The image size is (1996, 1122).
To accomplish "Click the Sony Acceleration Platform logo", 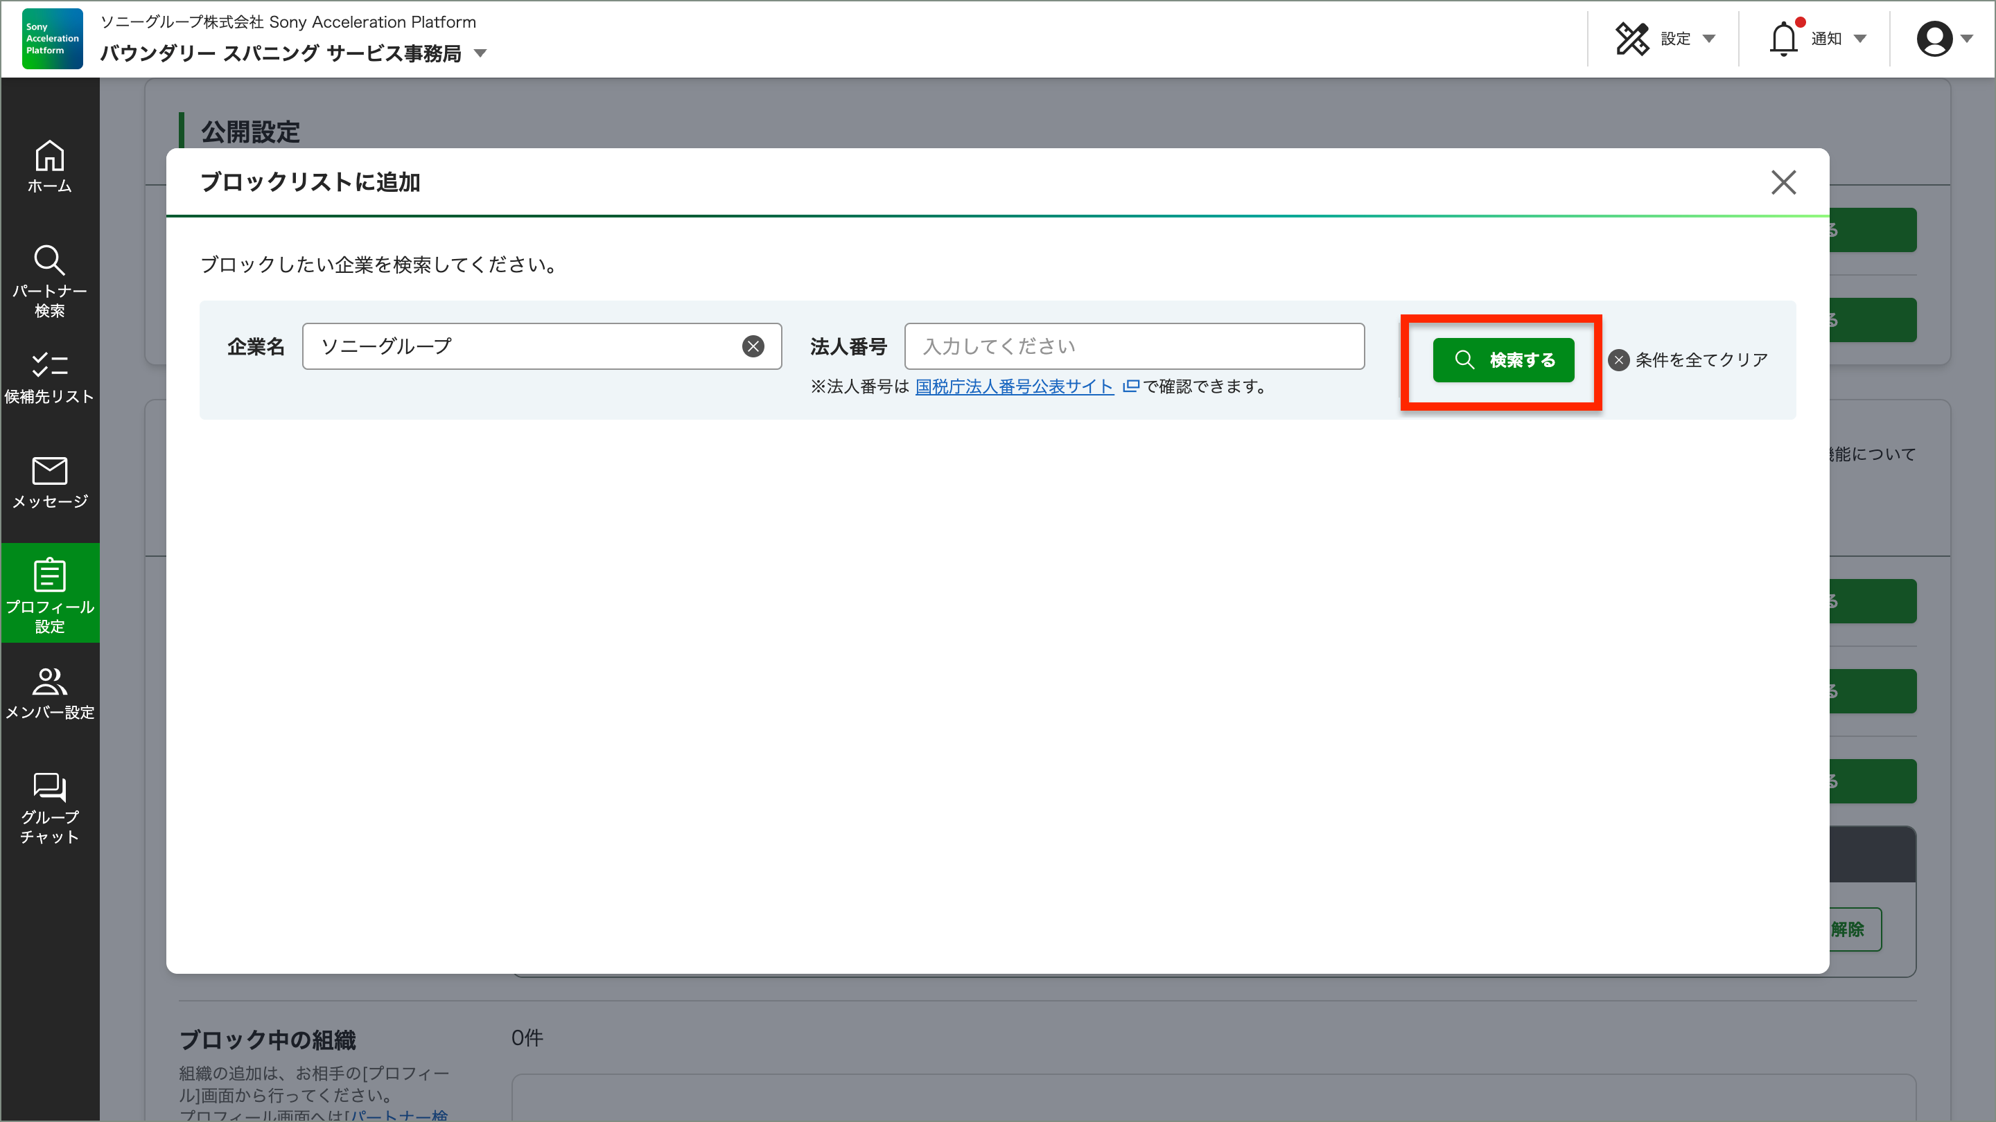I will tap(51, 38).
